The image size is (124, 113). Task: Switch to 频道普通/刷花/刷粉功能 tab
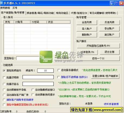pos(40,13)
